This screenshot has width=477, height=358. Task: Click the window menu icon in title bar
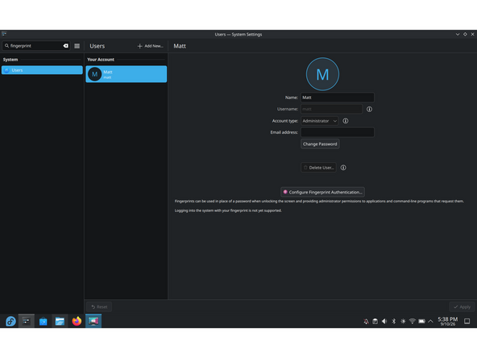click(x=4, y=34)
